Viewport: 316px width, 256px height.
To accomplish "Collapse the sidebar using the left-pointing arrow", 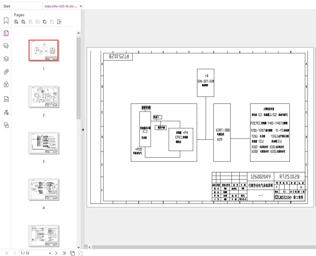I will 82,130.
